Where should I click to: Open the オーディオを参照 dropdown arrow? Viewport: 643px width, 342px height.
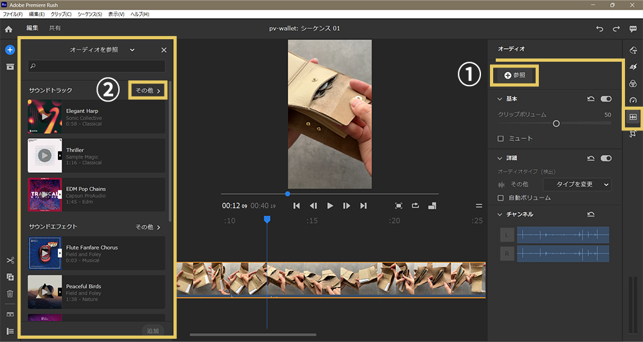(132, 50)
